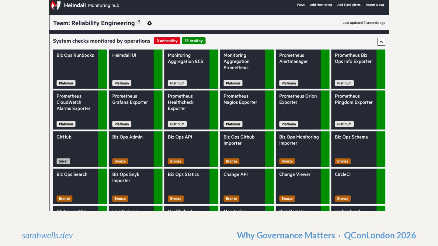Open the Biz Ops Runbooks tile
438x246 pixels.
tap(75, 67)
